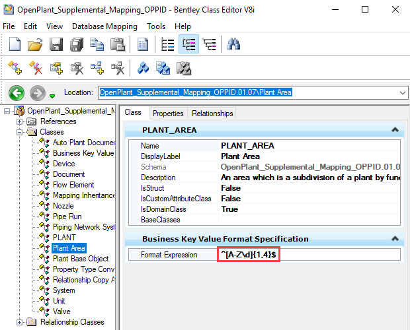The height and width of the screenshot is (330, 410).
Task: Expand the Relationship Classes node
Action: tap(19, 323)
